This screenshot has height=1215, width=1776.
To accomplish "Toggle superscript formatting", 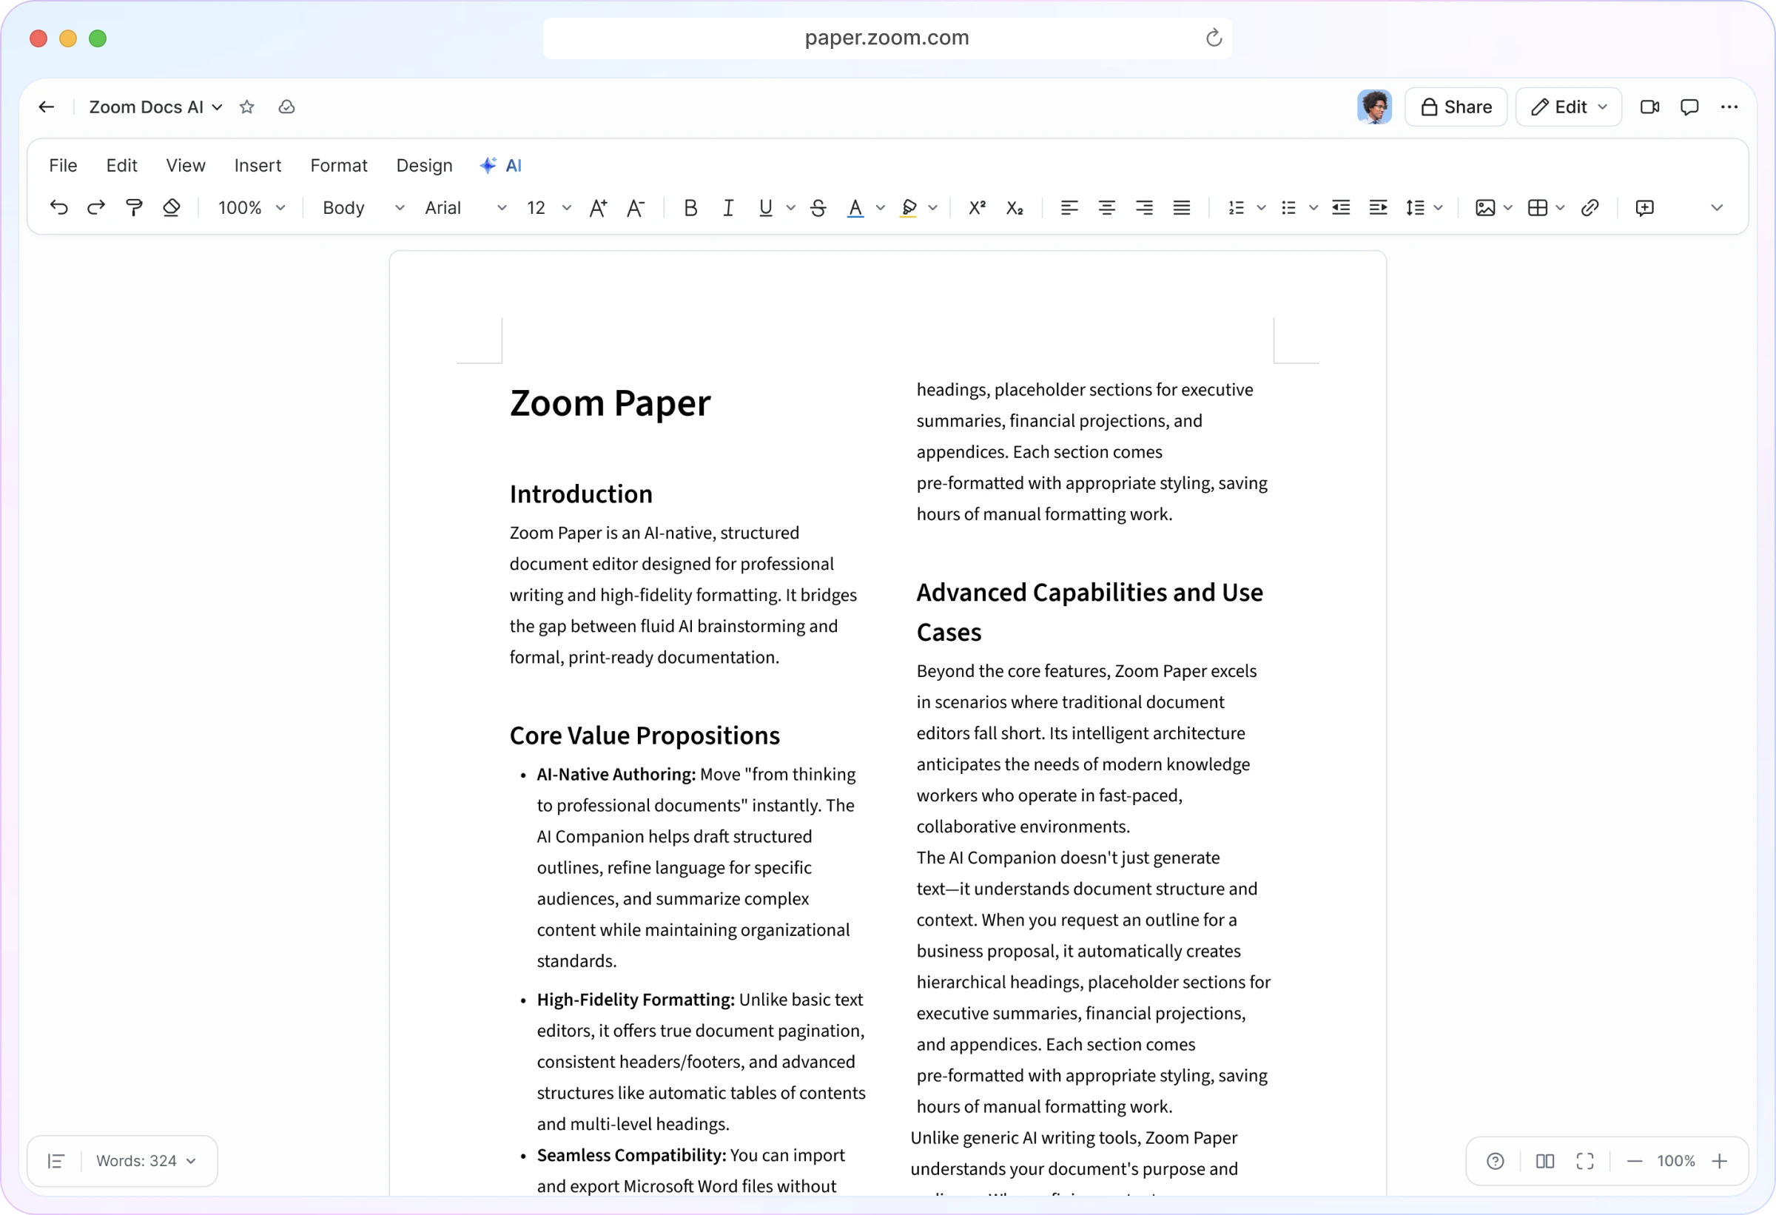I will 978,208.
